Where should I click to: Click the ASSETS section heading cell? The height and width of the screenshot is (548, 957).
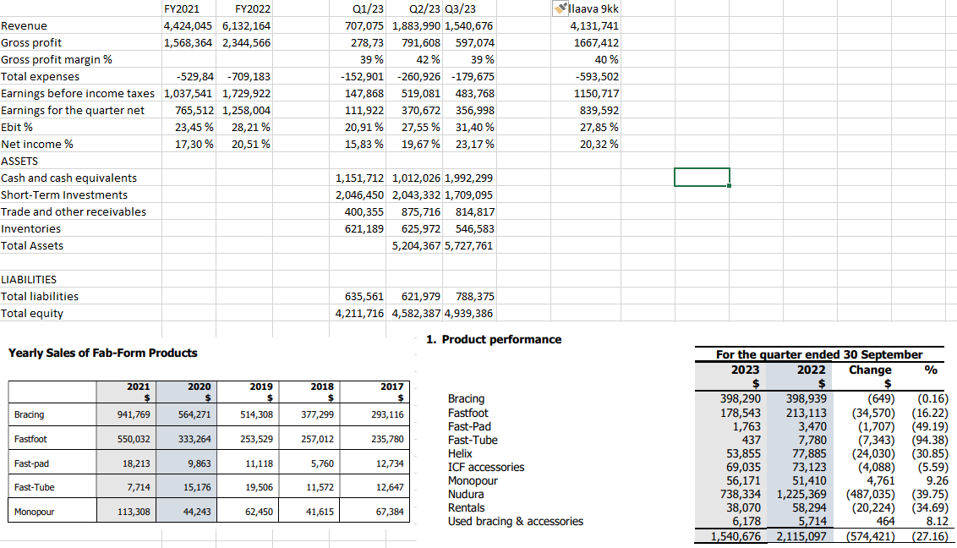[x=19, y=161]
